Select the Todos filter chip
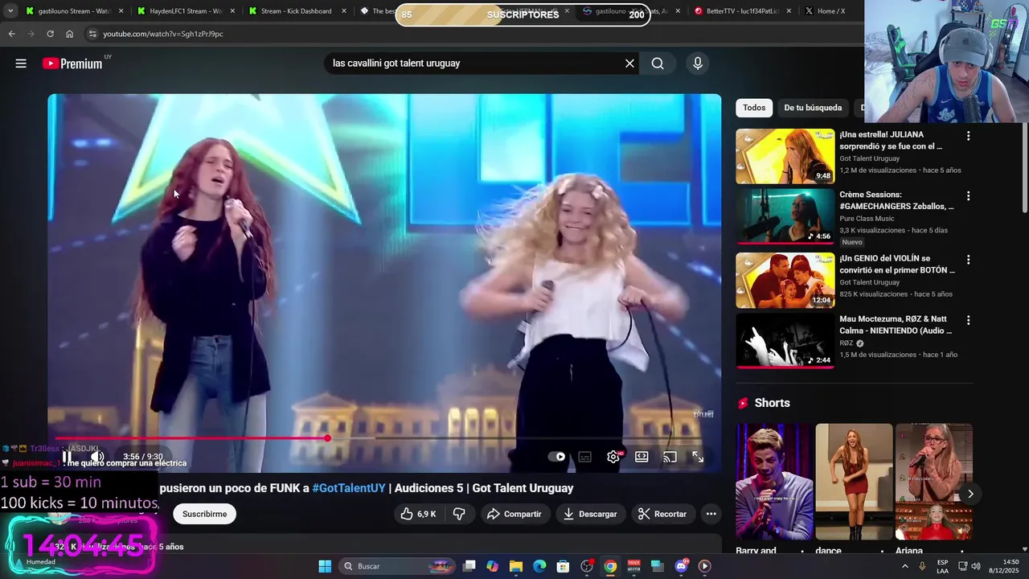Viewport: 1029px width, 579px height. tap(754, 108)
